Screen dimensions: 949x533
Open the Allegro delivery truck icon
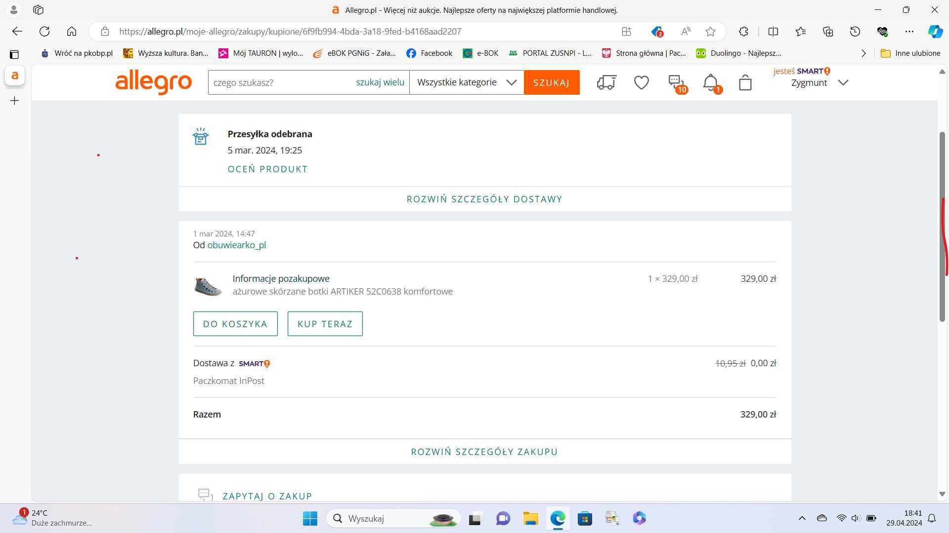(x=606, y=82)
